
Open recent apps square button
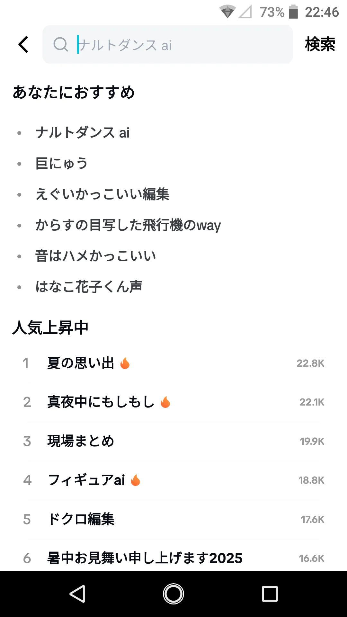(270, 594)
